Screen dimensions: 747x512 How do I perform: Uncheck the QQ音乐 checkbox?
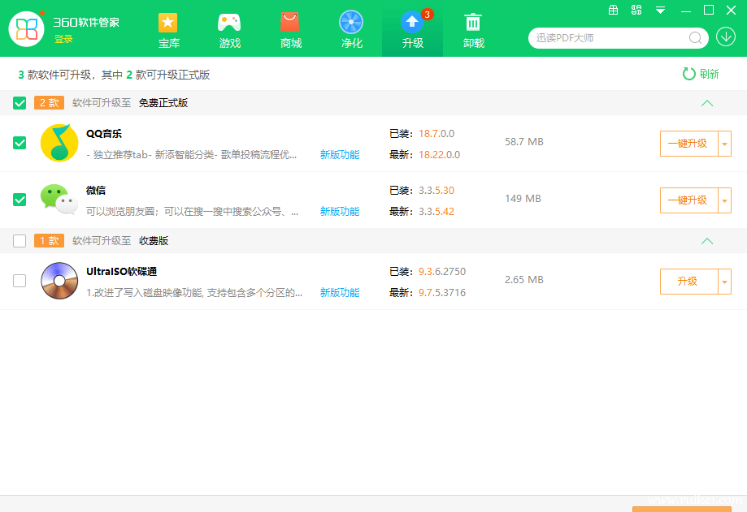[20, 143]
